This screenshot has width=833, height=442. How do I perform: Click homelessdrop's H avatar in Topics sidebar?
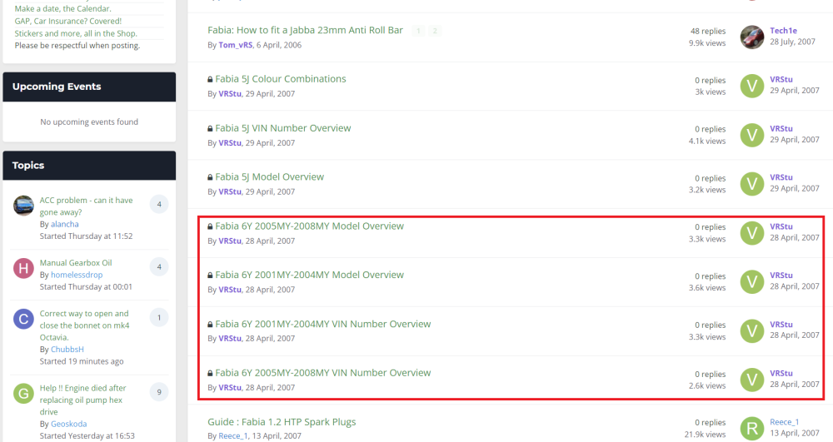coord(23,269)
